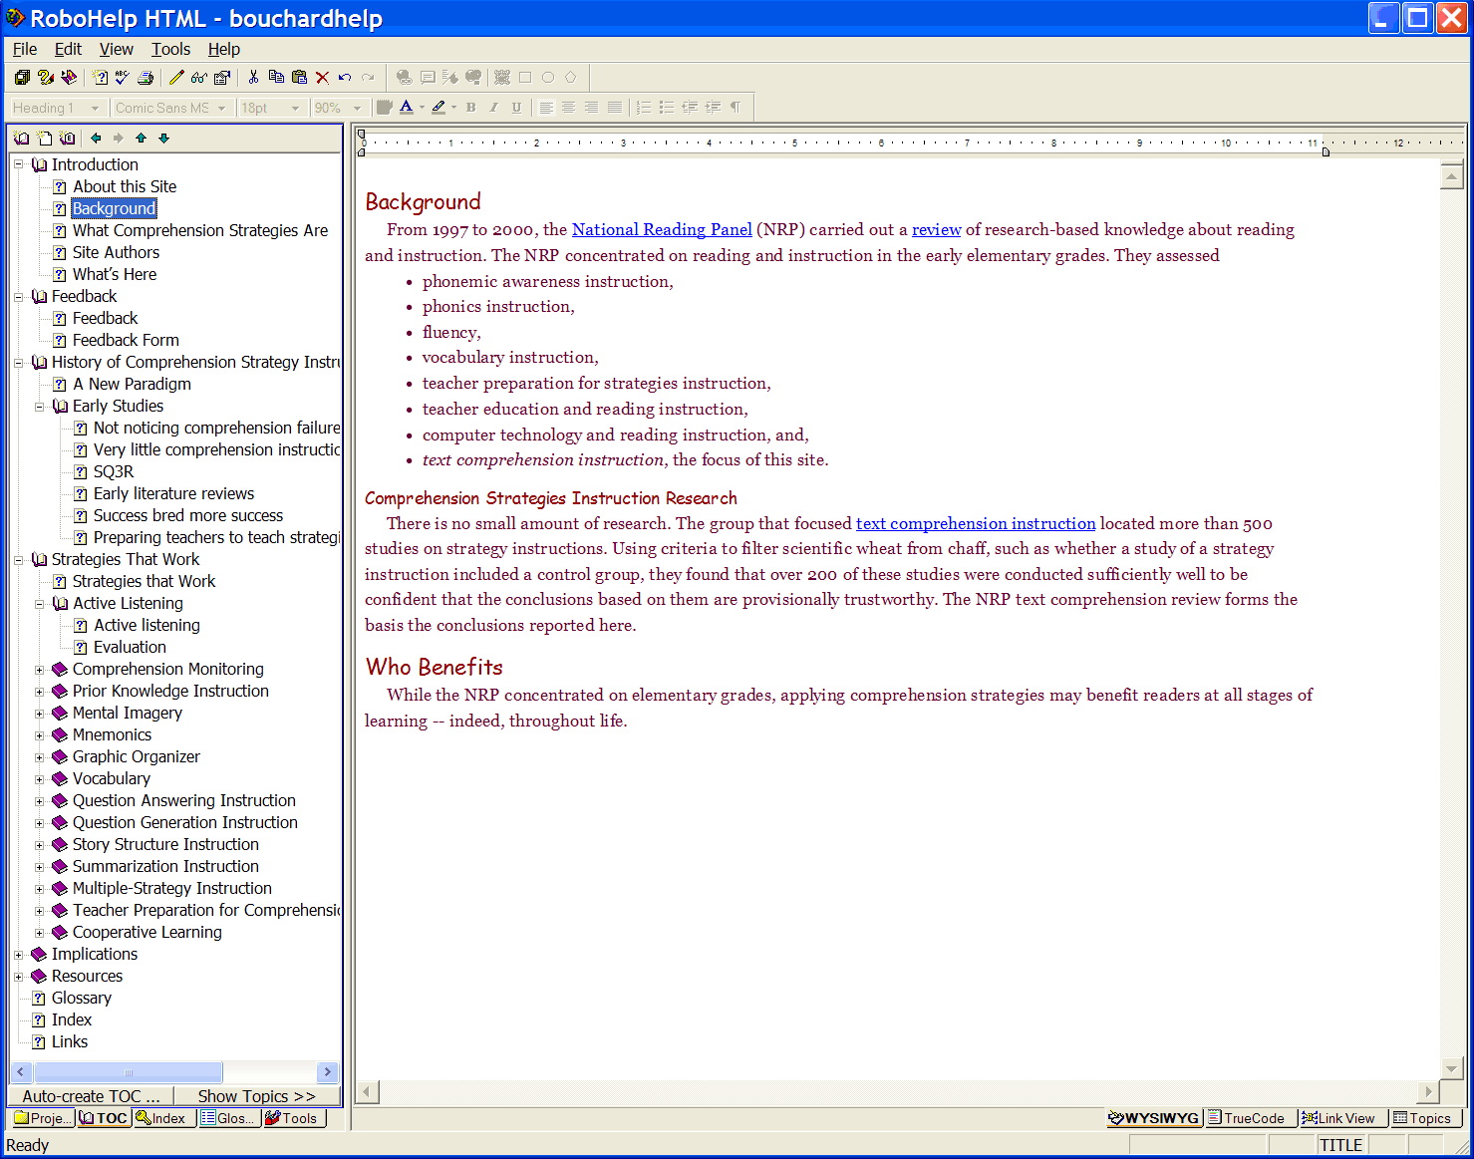Click the TOC scroll-right arrow
Viewport: 1474px width, 1159px height.
(328, 1072)
